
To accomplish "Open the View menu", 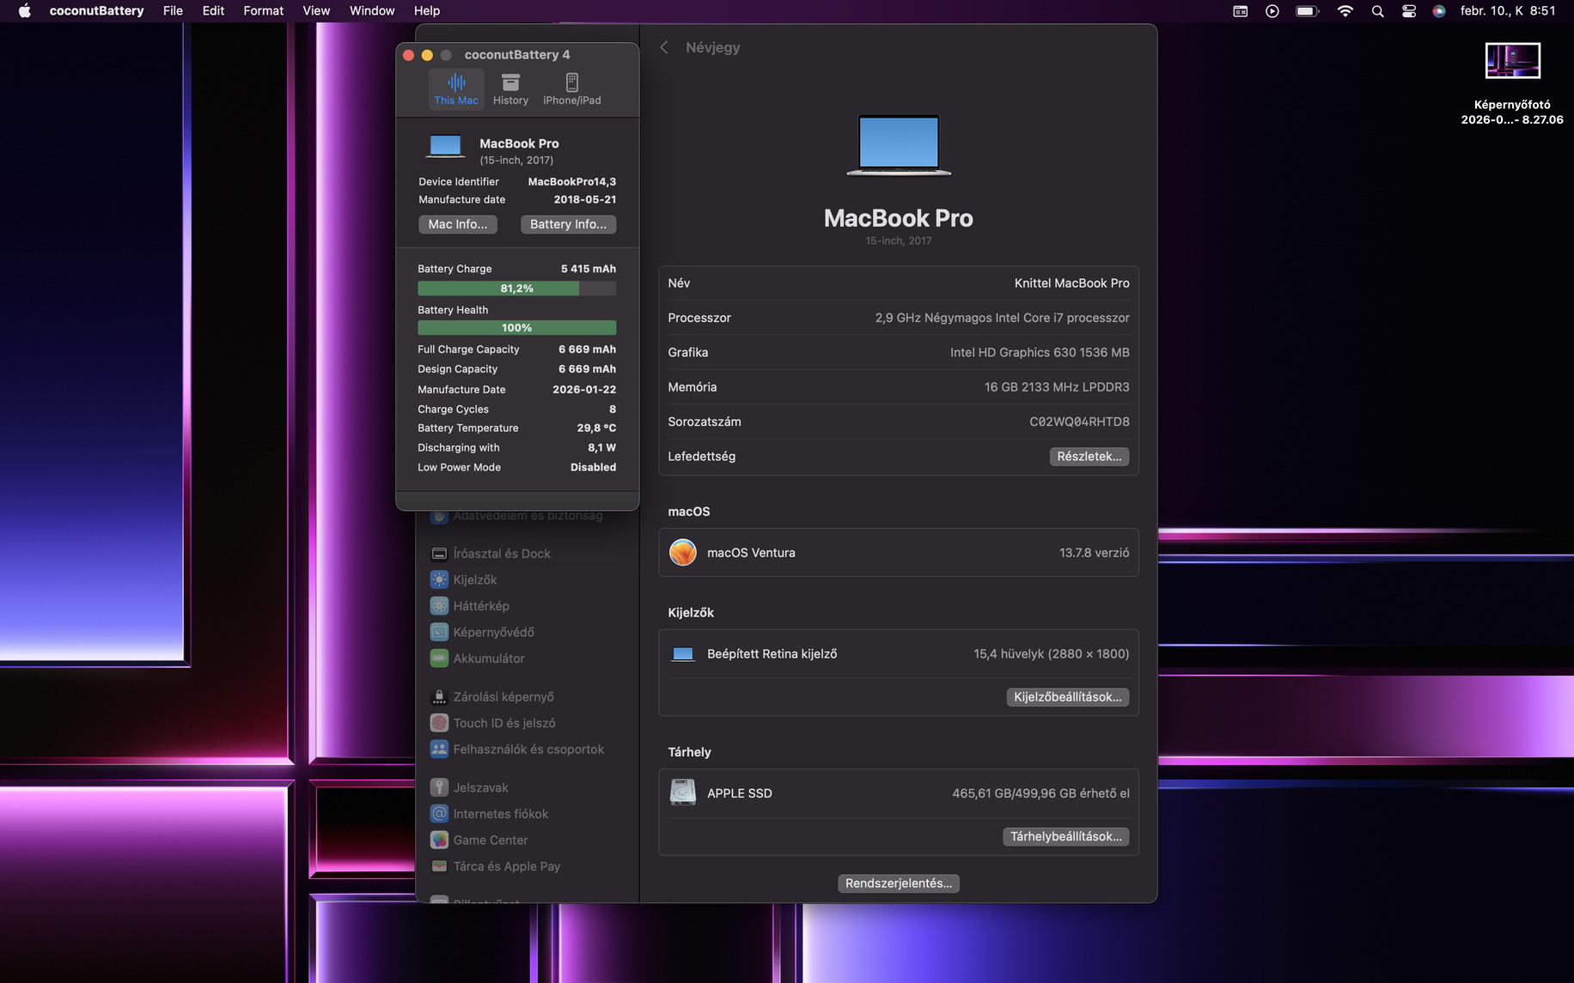I will click(x=316, y=11).
